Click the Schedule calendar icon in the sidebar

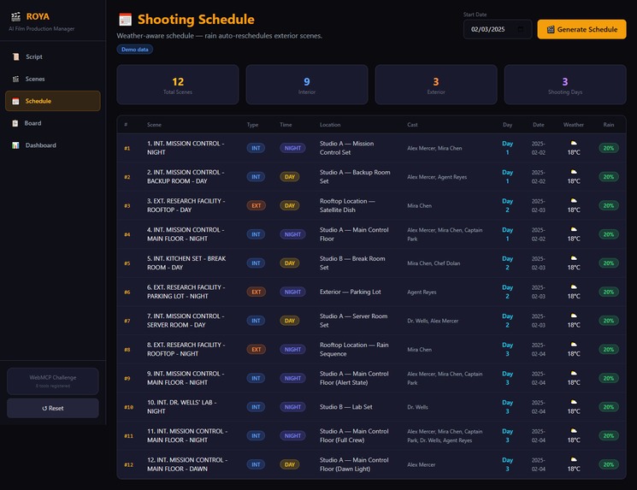(16, 101)
